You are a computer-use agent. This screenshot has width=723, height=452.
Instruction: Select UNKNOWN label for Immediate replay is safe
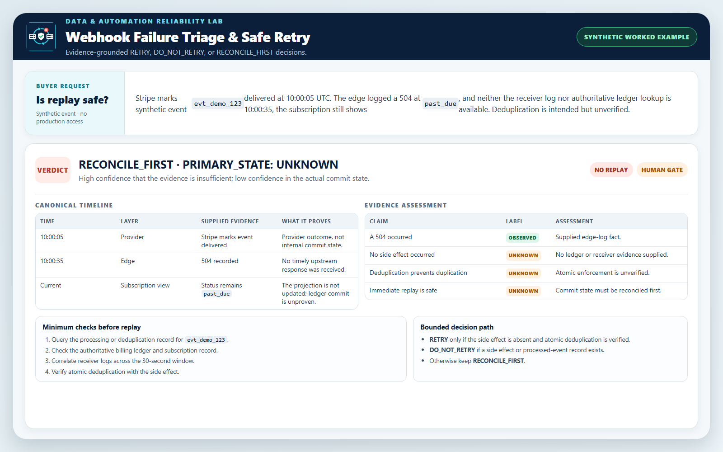click(x=523, y=291)
